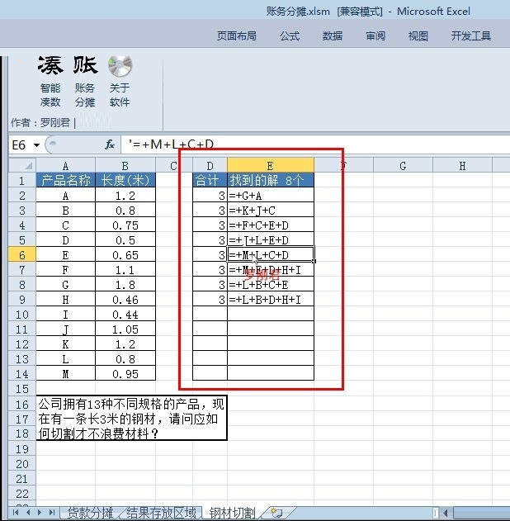Select length cell 0.75 for product C

tap(125, 225)
